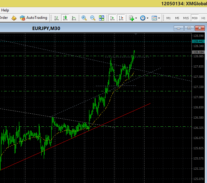This screenshot has height=183, width=207.
Task: Toggle chart shift icon
Action: click(x=121, y=18)
